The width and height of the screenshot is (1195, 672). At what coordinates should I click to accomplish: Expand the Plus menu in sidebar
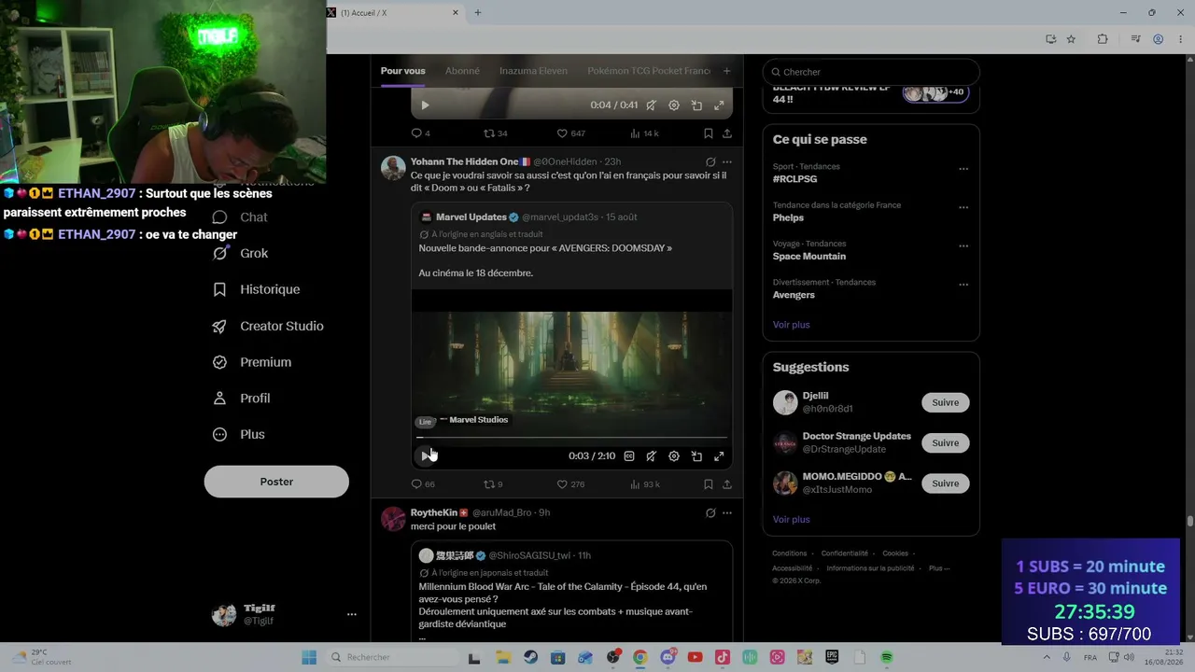(239, 435)
